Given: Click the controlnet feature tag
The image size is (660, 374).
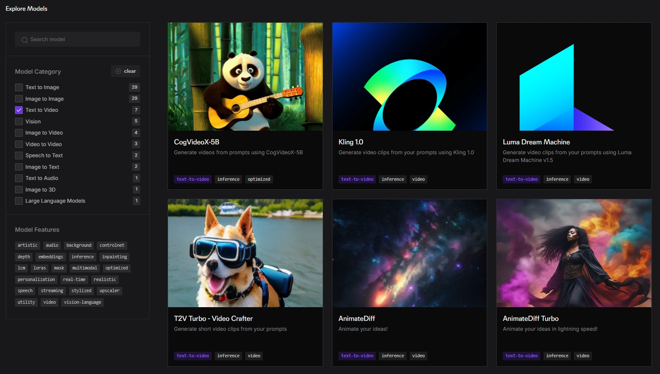Looking at the screenshot, I should tap(112, 245).
